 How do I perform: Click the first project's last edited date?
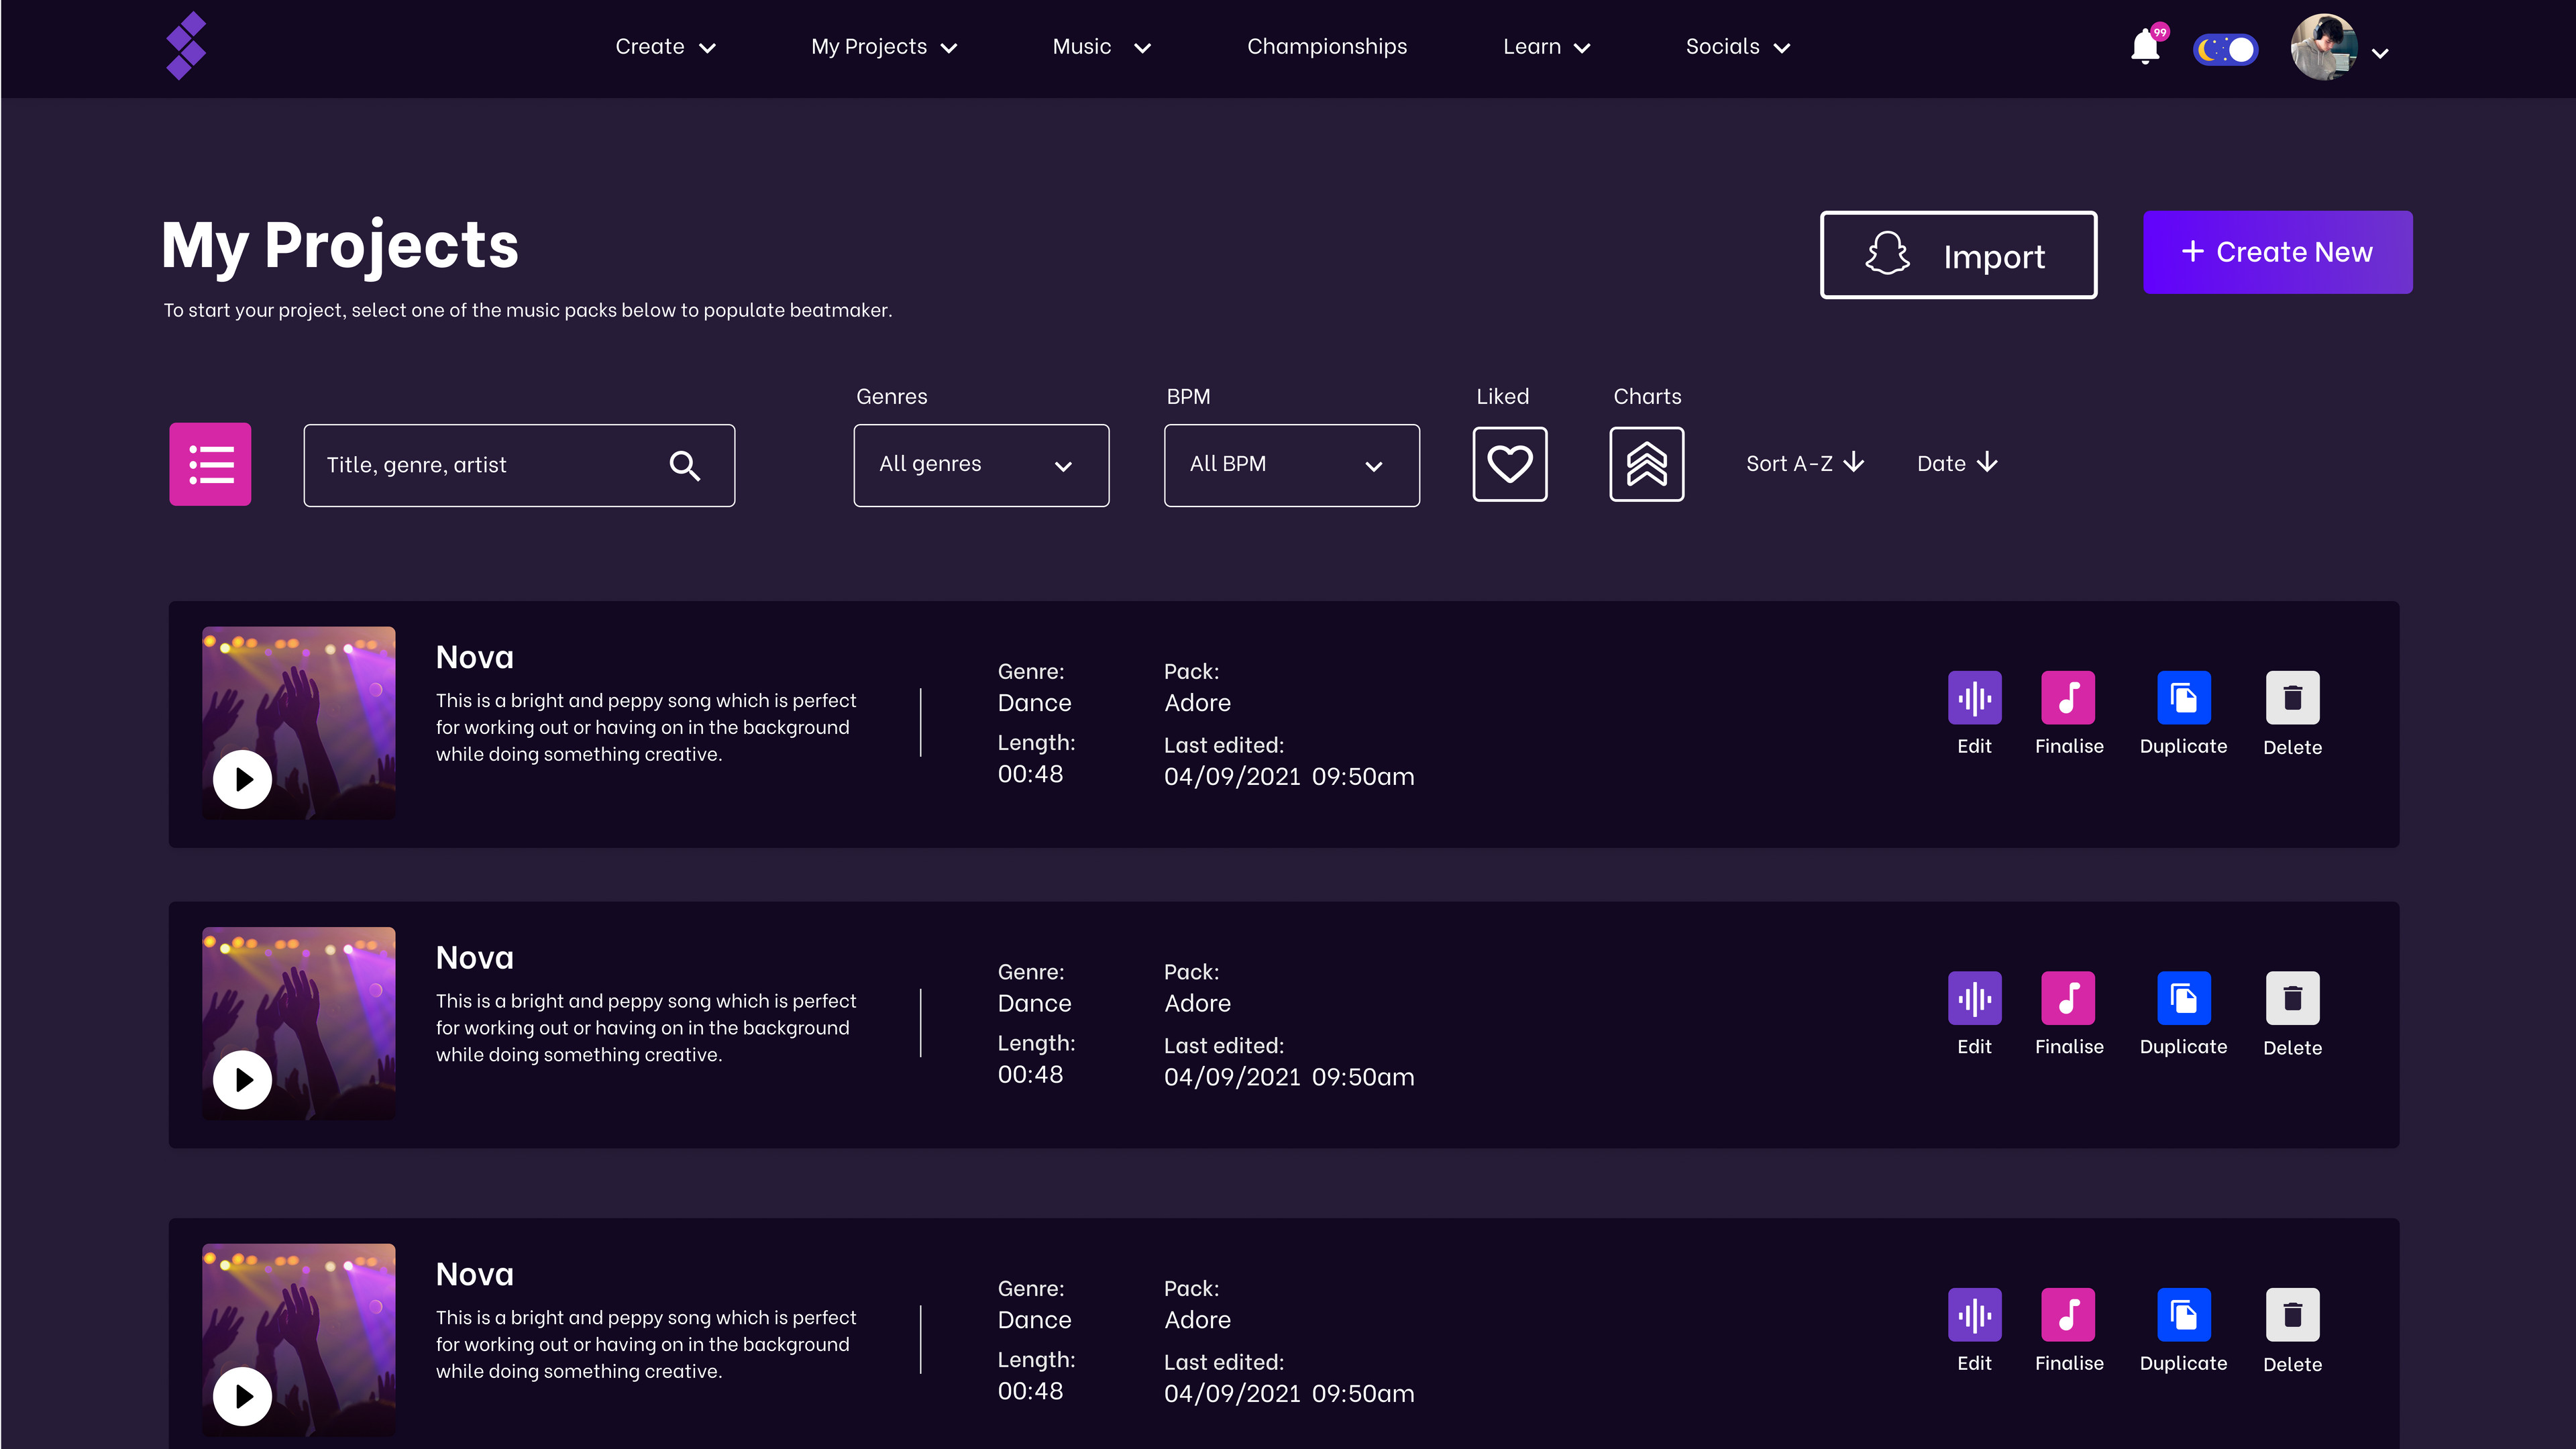point(1289,776)
